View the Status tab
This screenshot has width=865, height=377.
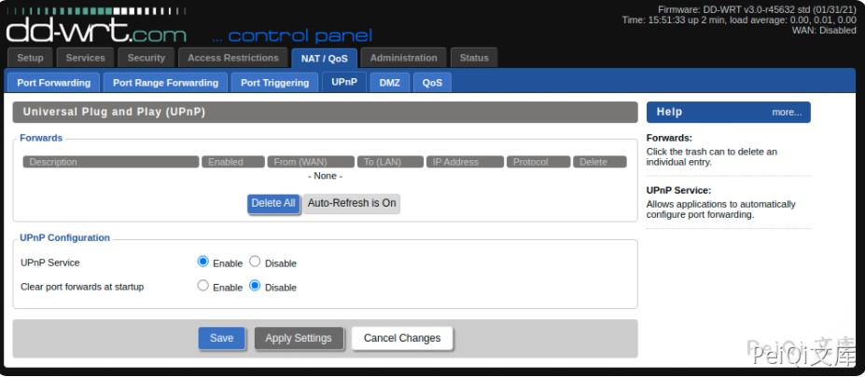[x=474, y=58]
